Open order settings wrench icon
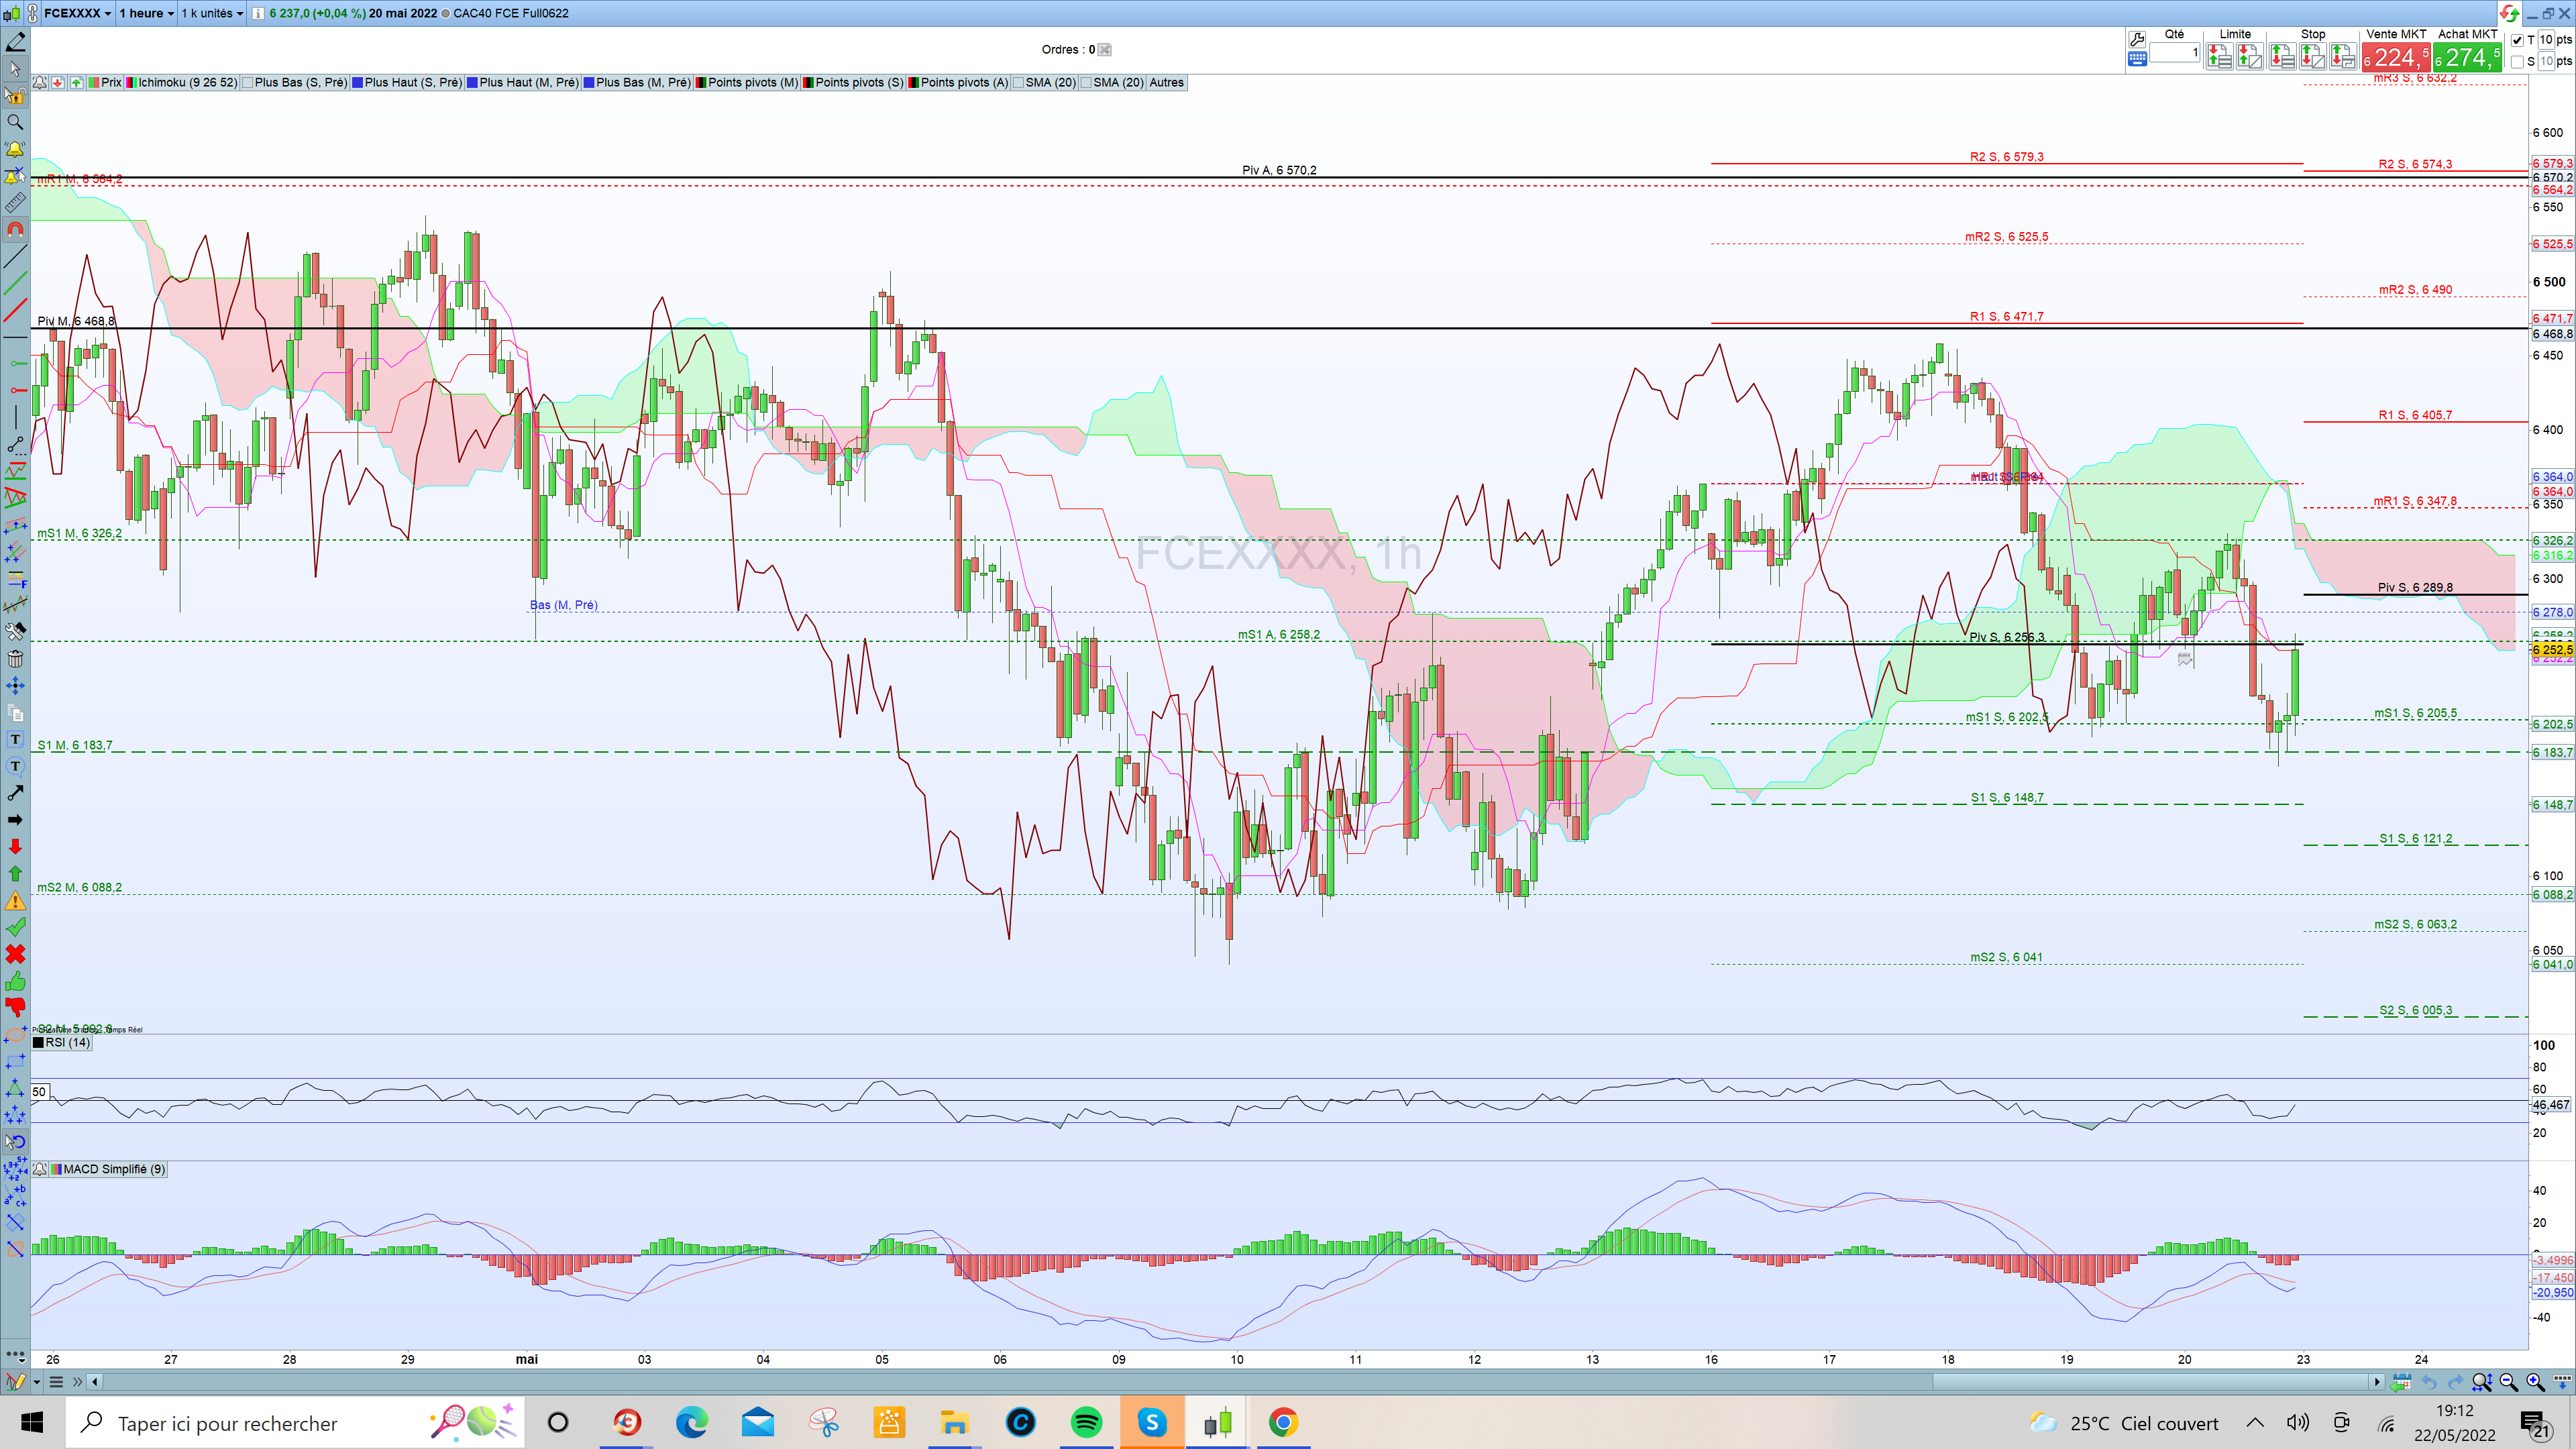This screenshot has width=2576, height=1449. point(2137,39)
